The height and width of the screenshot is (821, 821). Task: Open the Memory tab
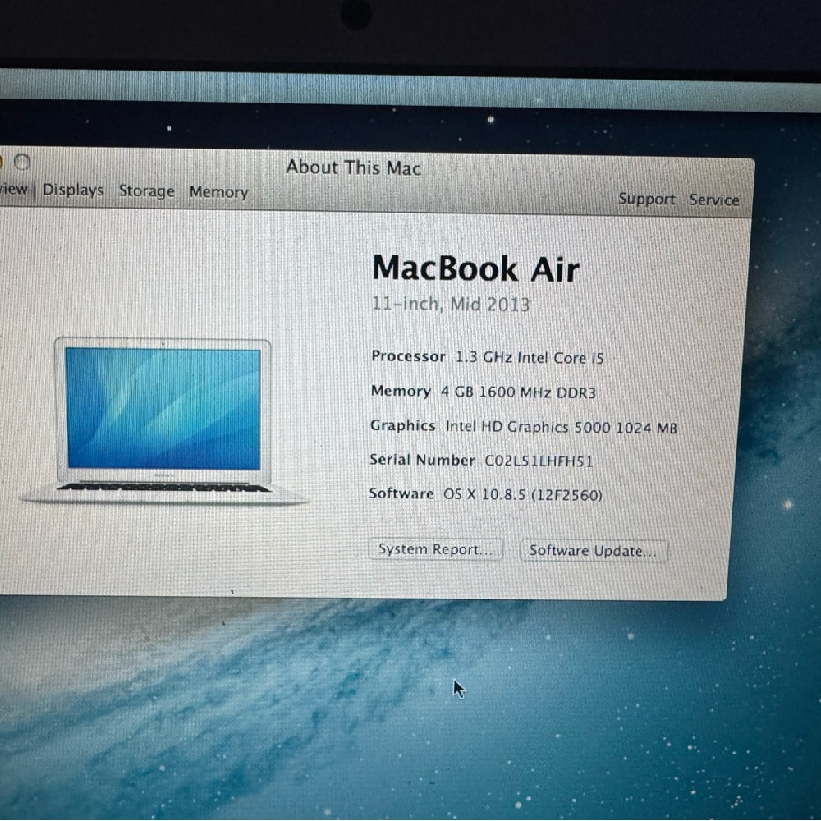point(219,192)
